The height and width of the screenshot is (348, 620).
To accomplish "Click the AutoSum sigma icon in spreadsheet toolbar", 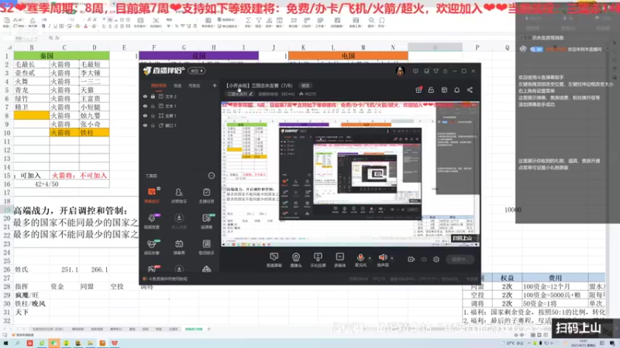I will [x=248, y=20].
